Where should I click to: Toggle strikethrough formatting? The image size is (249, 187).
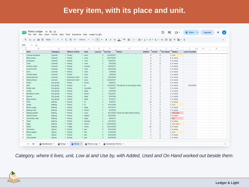[115, 40]
